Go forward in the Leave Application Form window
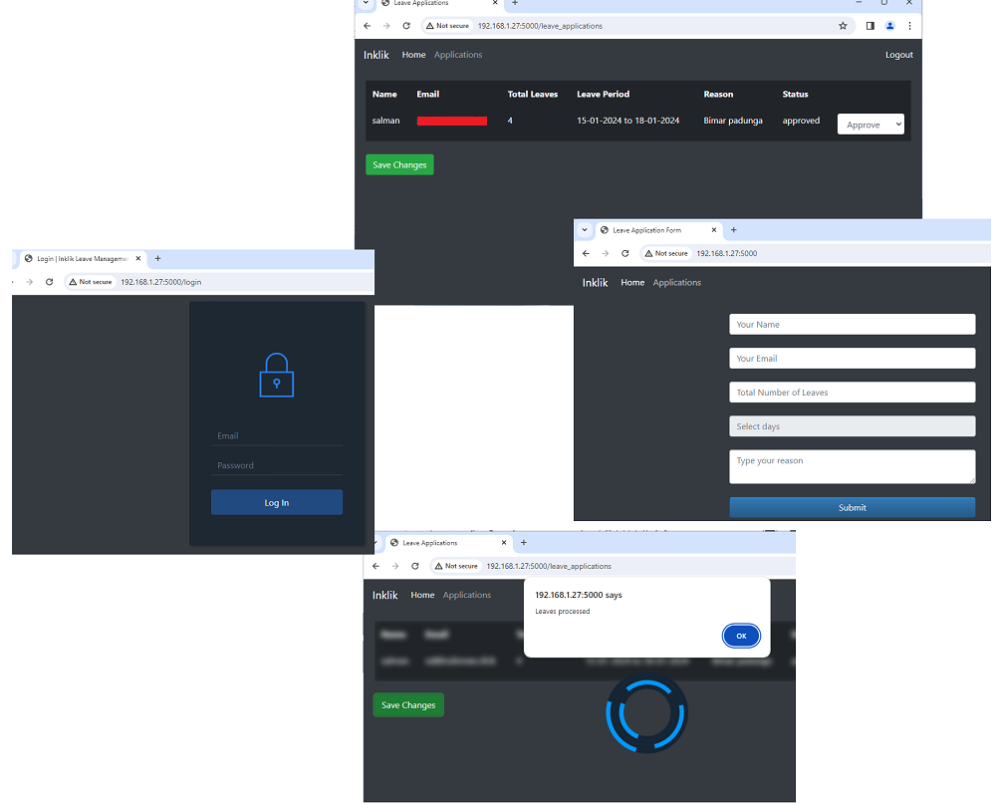 pos(606,253)
